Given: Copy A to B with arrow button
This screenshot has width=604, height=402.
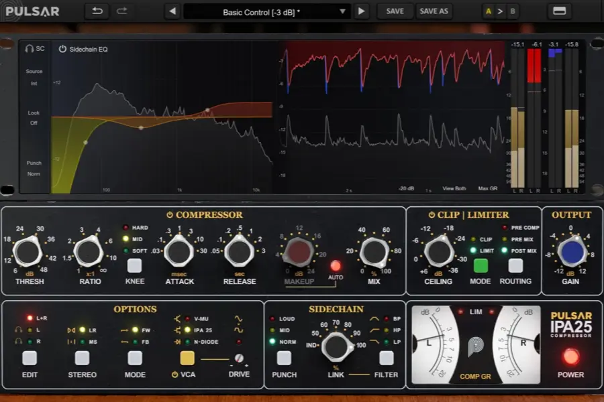Looking at the screenshot, I should tap(500, 11).
